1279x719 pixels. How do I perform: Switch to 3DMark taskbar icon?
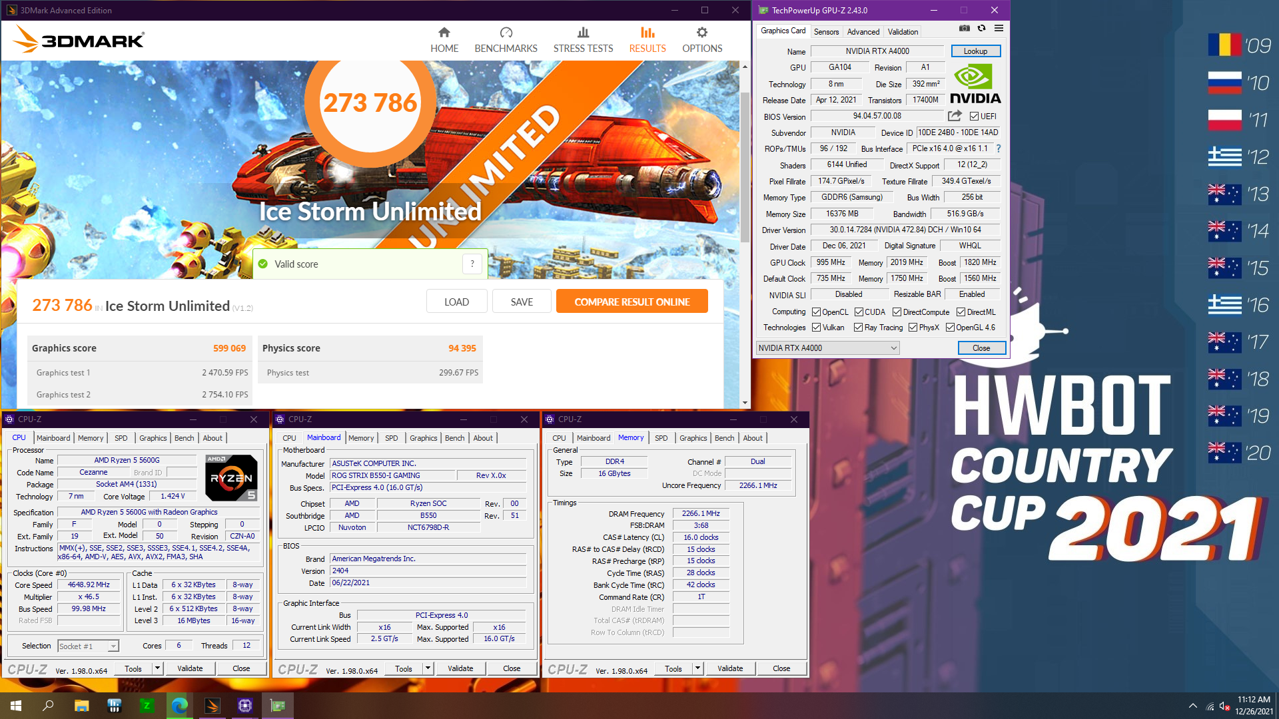(213, 706)
